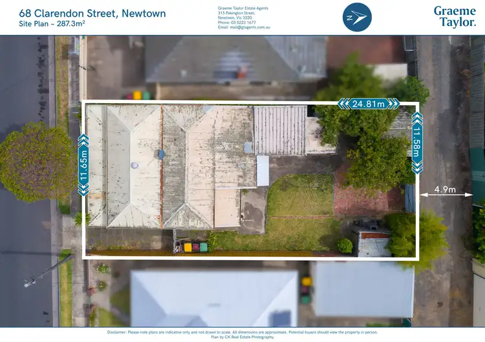Click the green bin beside the house
Image resolution: width=485 pixels, height=342 pixels.
coord(203,247)
